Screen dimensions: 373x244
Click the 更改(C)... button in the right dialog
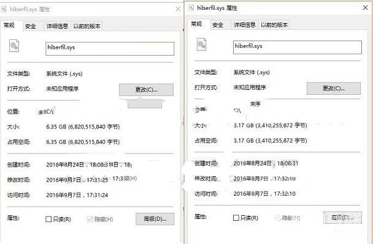pyautogui.click(x=334, y=88)
